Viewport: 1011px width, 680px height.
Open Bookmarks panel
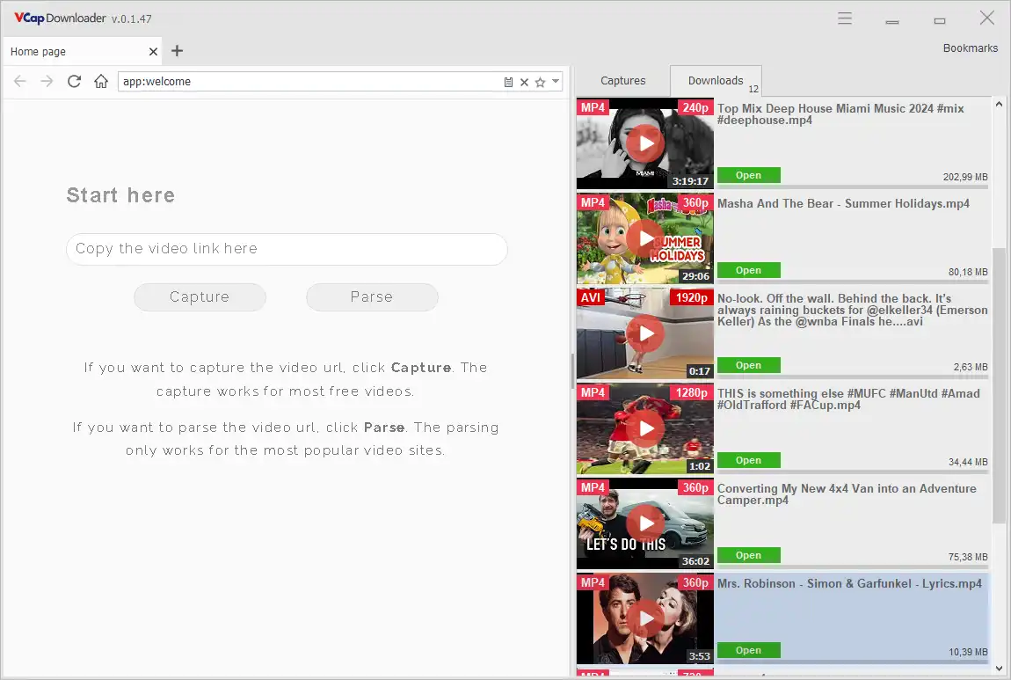pyautogui.click(x=970, y=48)
